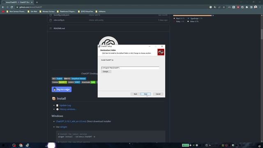Open the tsconfig.node.json file
The width and height of the screenshot is (263, 148).
click(x=62, y=15)
